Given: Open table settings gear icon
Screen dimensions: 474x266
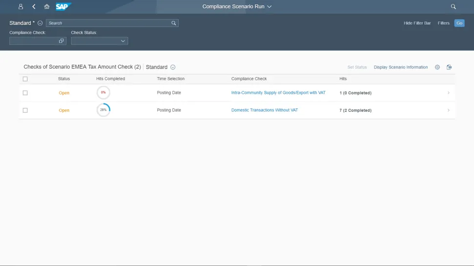Looking at the screenshot, I should (x=437, y=67).
